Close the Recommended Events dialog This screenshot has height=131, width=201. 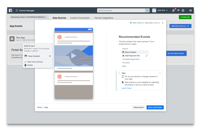(x=163, y=23)
